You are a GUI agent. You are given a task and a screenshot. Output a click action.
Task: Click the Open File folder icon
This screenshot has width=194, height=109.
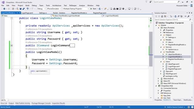[18, 9]
